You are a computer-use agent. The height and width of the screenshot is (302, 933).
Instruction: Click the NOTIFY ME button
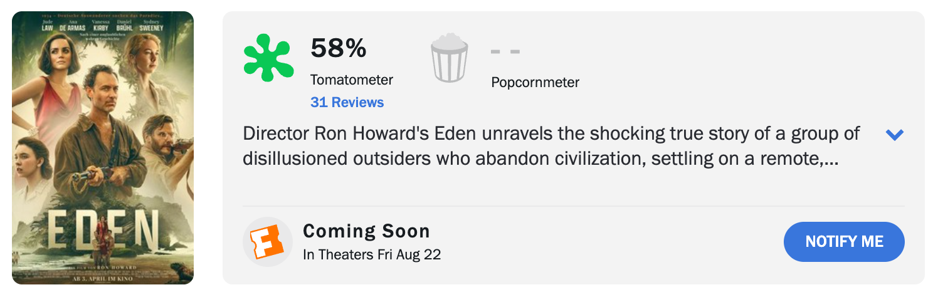pyautogui.click(x=844, y=241)
